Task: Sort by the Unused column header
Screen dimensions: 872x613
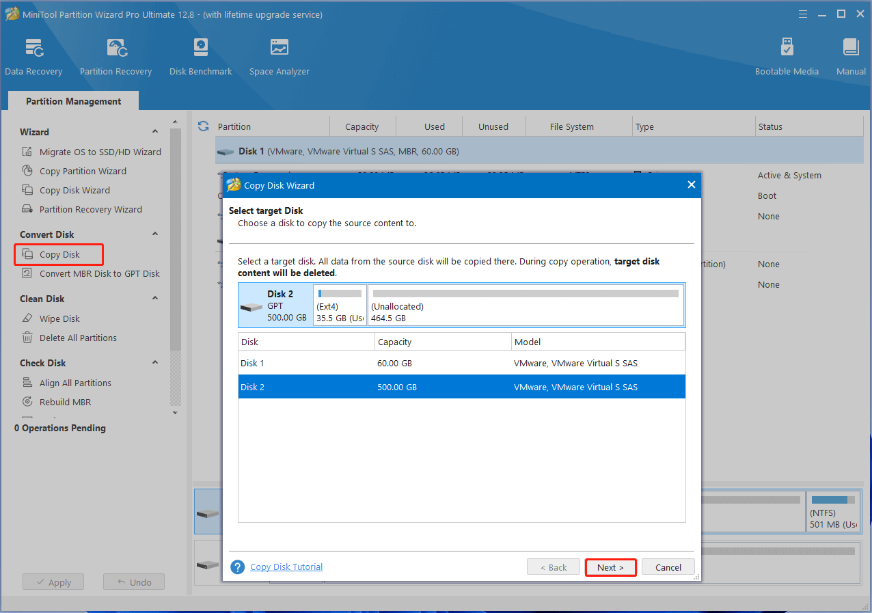Action: [x=493, y=126]
